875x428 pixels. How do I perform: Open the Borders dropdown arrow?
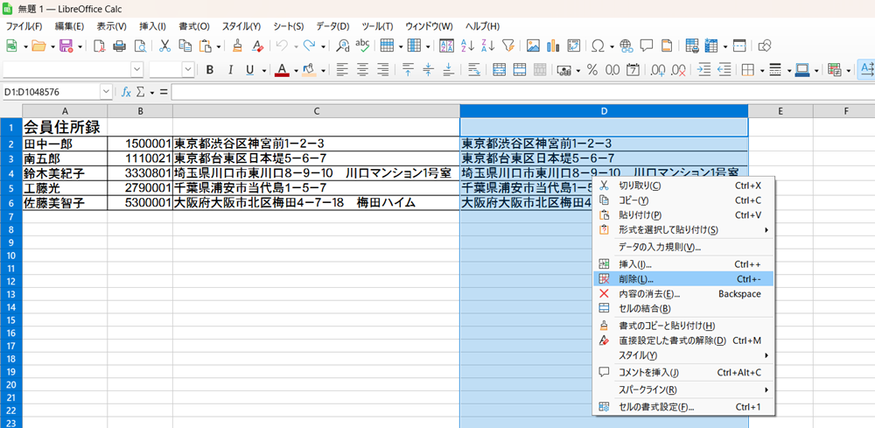pos(761,70)
